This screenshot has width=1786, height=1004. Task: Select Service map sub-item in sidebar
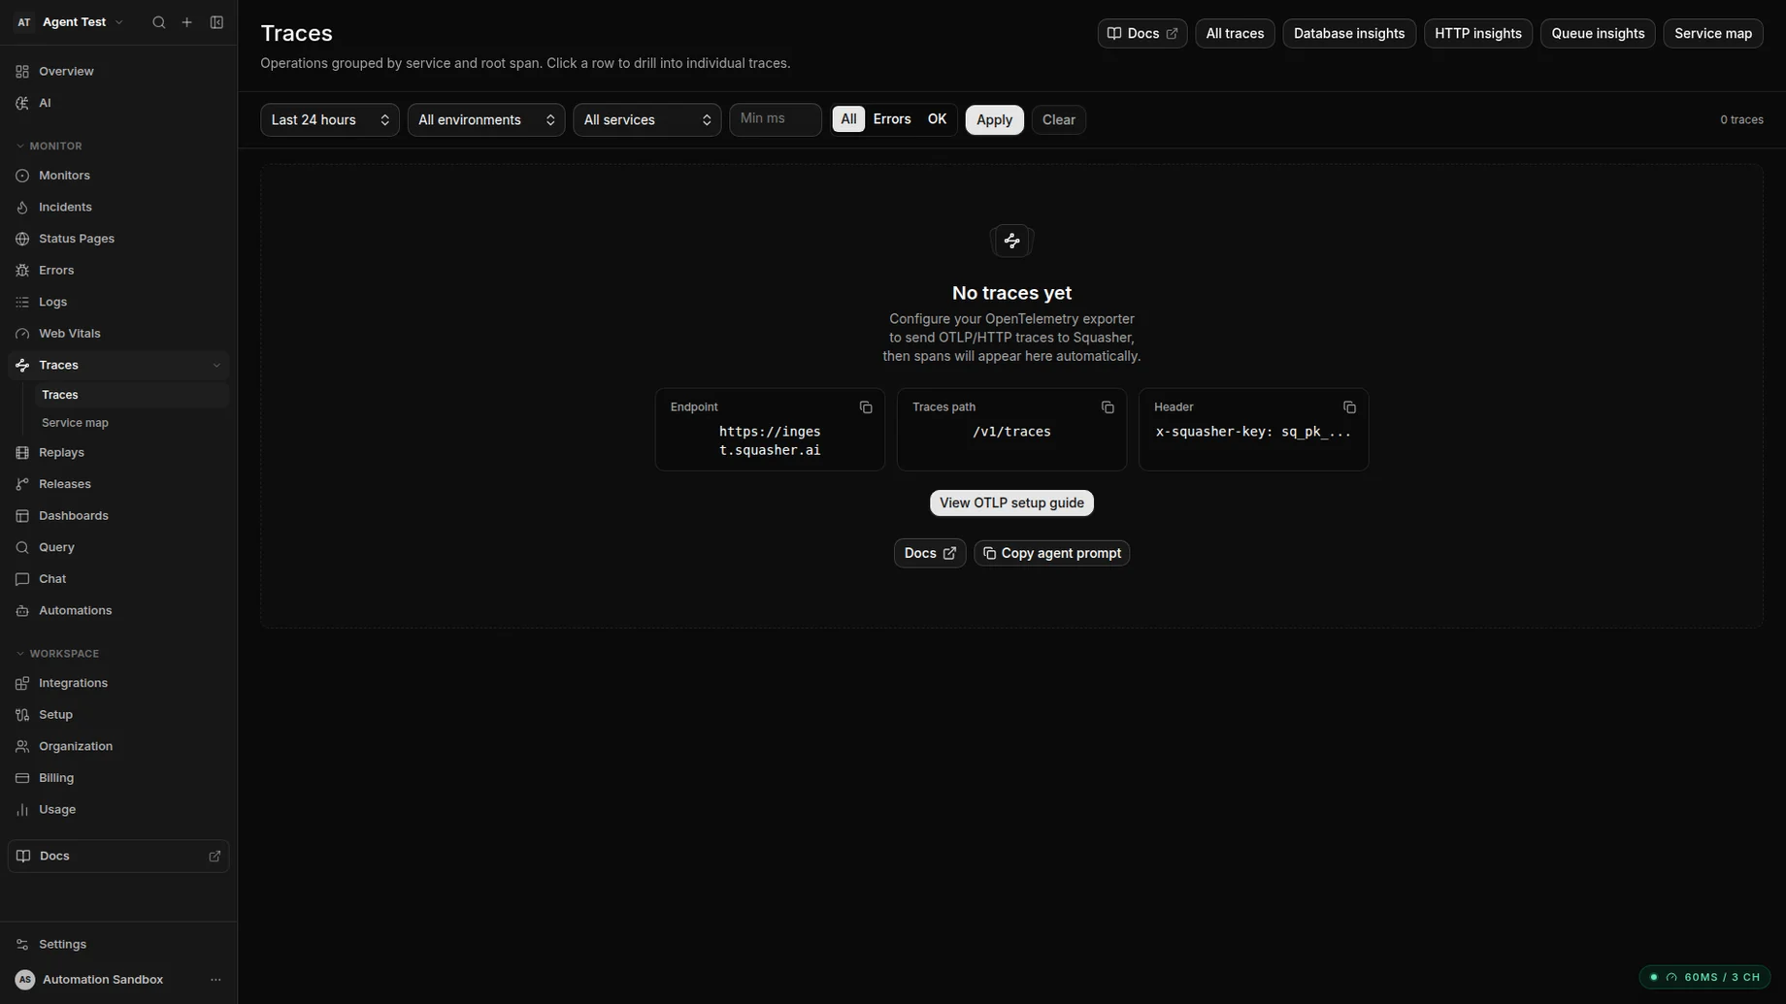pyautogui.click(x=132, y=423)
